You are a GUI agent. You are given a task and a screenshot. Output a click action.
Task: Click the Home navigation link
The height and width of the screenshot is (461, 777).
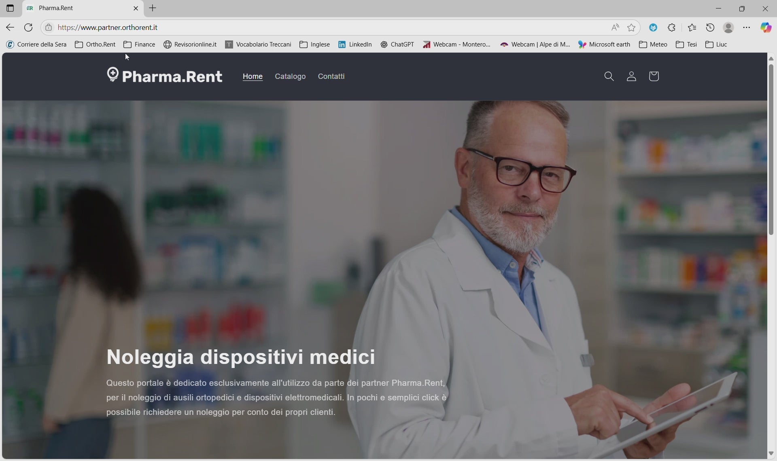(x=253, y=76)
